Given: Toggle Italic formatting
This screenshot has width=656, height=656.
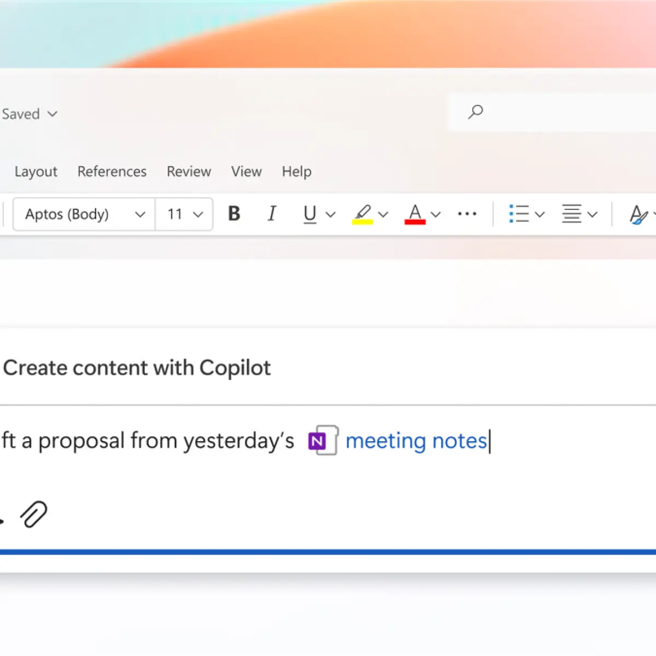Looking at the screenshot, I should click(272, 214).
